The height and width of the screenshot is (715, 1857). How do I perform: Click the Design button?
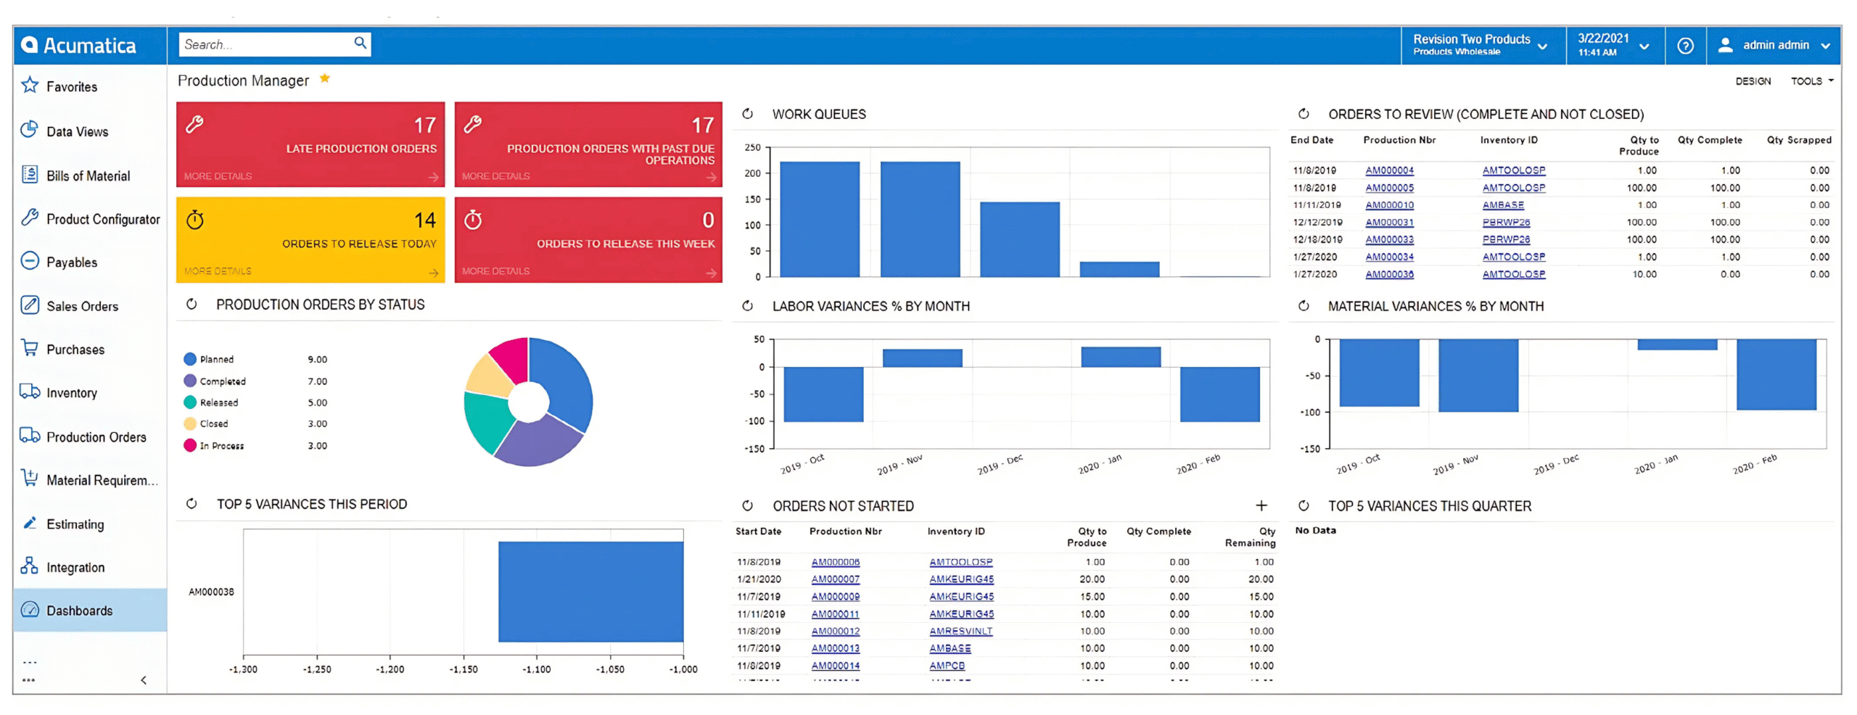1752,81
